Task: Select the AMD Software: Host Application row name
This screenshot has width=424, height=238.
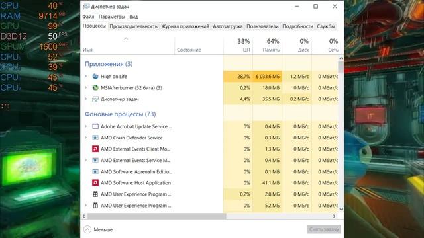Action: (x=136, y=183)
